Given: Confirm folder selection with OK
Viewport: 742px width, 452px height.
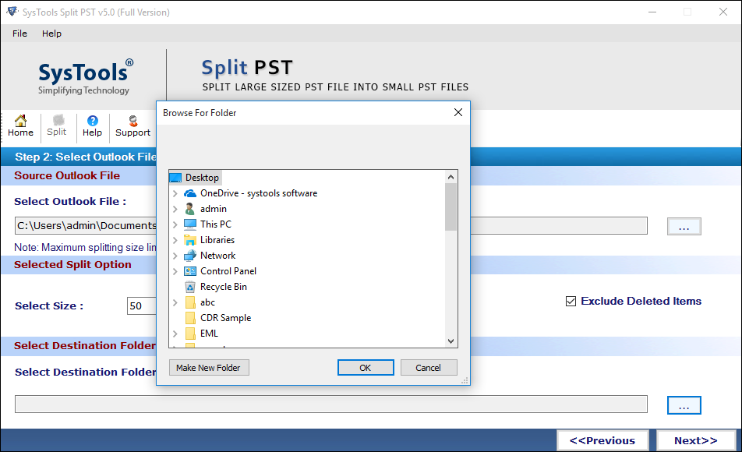Looking at the screenshot, I should [366, 367].
